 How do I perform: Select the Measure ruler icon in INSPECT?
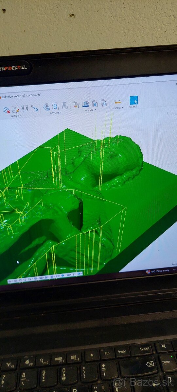tap(117, 102)
